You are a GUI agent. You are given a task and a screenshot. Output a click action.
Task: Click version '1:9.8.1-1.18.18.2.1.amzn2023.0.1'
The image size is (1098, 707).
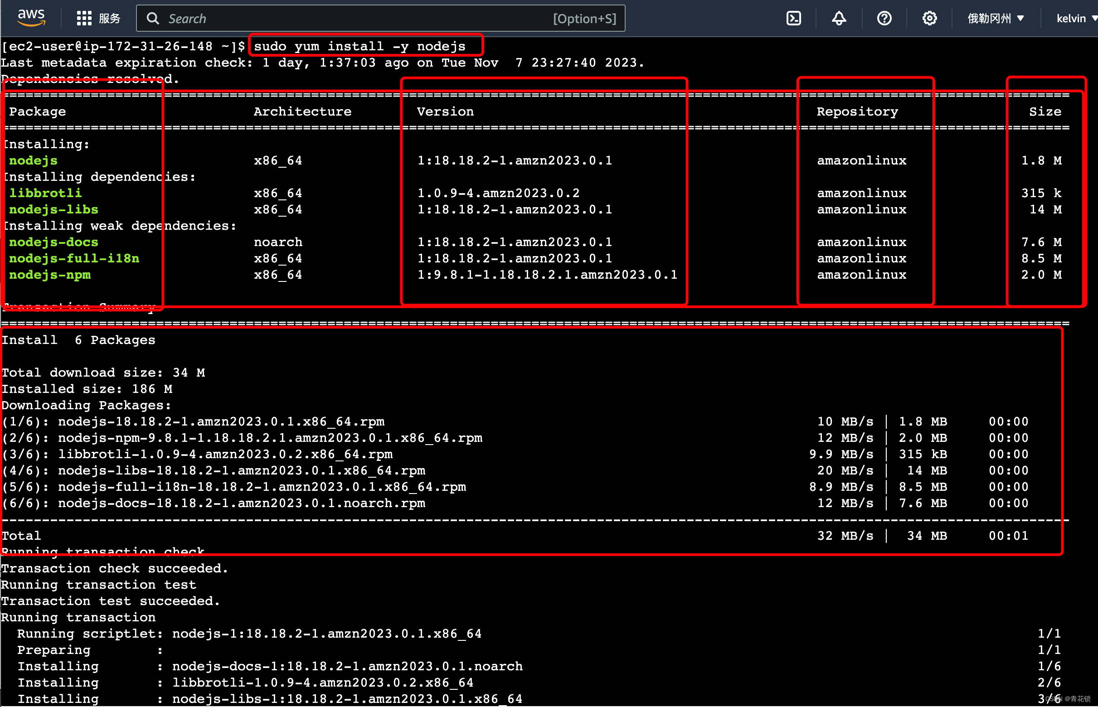click(x=546, y=275)
